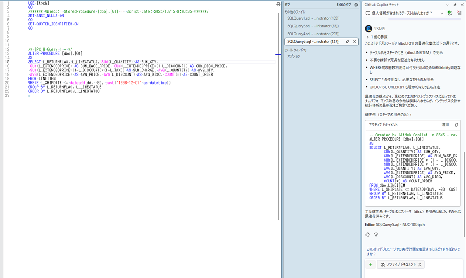Viewport: 466px width, 278px height.
Task: Click the plus icon to add chat context
Action: [x=370, y=264]
